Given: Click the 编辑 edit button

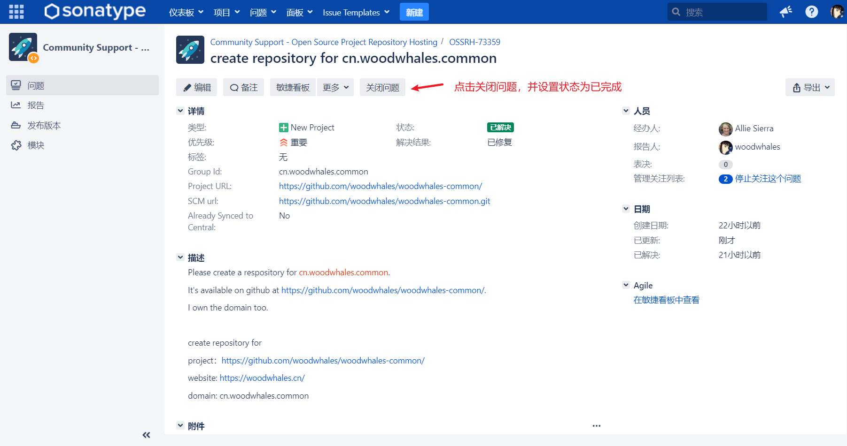Looking at the screenshot, I should [x=196, y=87].
